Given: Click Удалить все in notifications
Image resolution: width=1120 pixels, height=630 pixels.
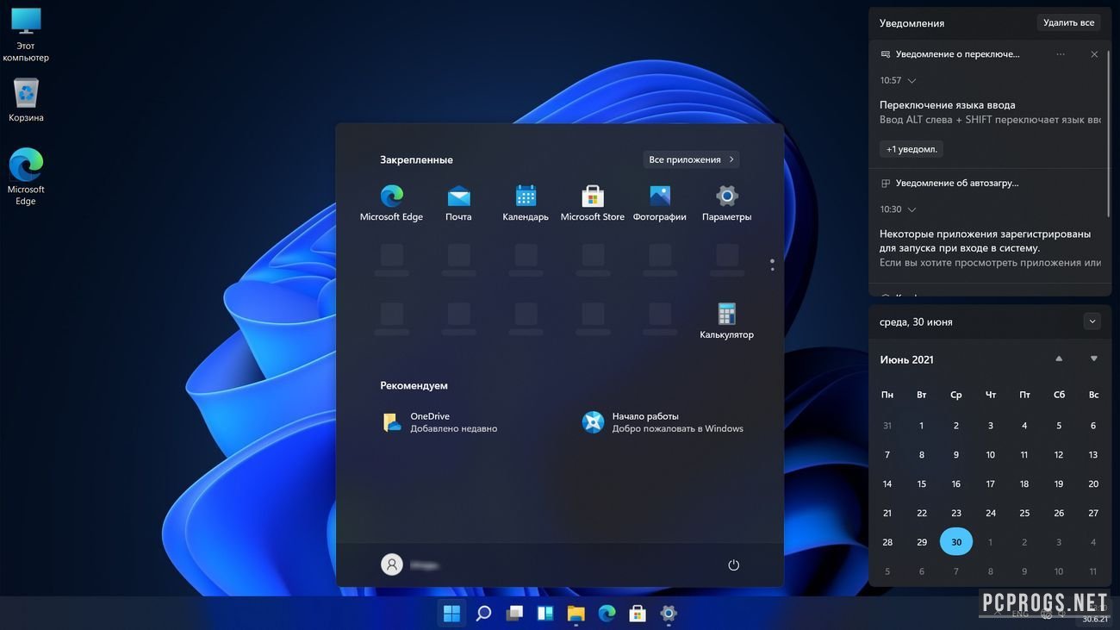Looking at the screenshot, I should pyautogui.click(x=1071, y=21).
